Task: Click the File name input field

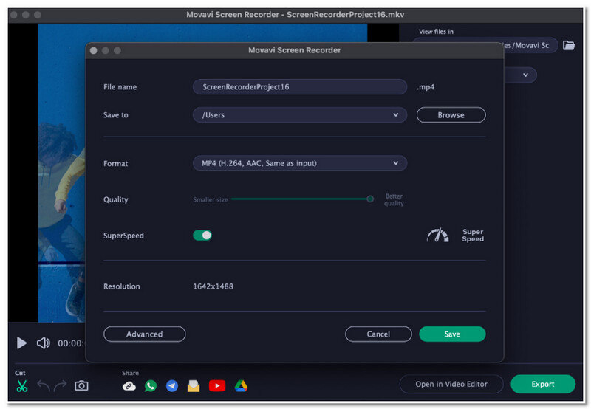Action: (x=299, y=87)
